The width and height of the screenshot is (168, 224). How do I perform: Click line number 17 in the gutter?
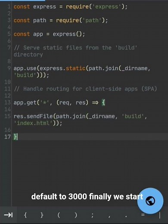pos(7,137)
